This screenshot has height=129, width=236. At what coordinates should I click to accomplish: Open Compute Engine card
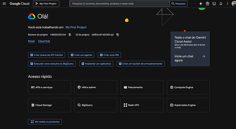(188, 87)
